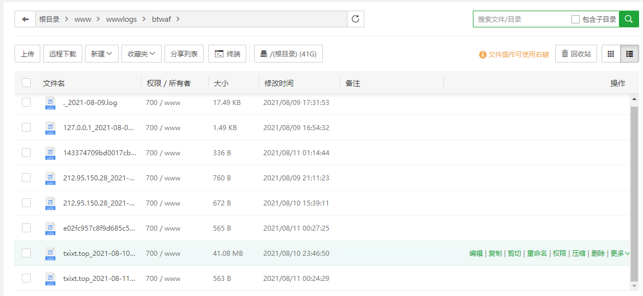Click file name 143374709bd0017cb...
Image resolution: width=643 pixels, height=296 pixels.
[x=100, y=152]
